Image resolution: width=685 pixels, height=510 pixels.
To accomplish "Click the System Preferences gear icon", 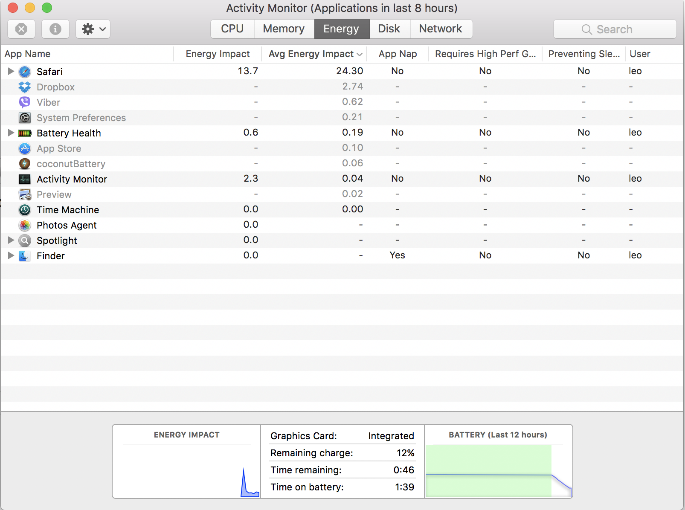I will click(x=25, y=118).
